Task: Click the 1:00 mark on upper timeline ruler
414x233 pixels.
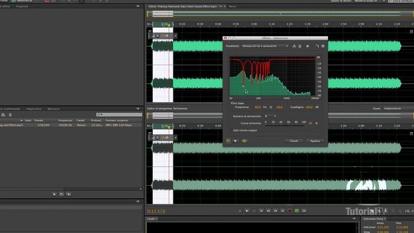Action: tap(254, 24)
